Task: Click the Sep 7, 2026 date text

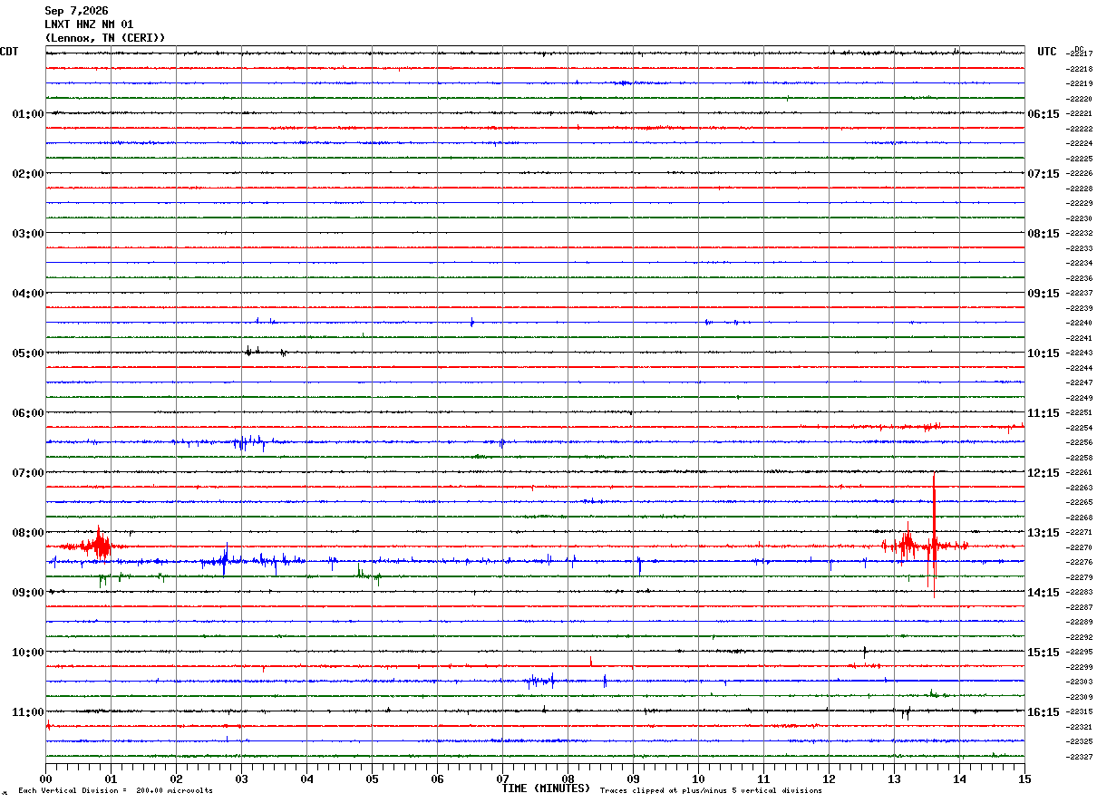Action: click(76, 11)
